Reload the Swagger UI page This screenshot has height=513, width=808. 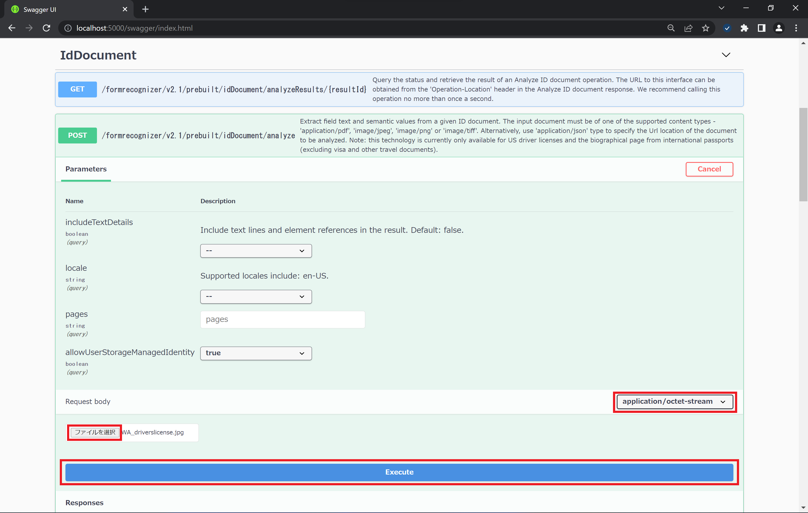[x=47, y=28]
